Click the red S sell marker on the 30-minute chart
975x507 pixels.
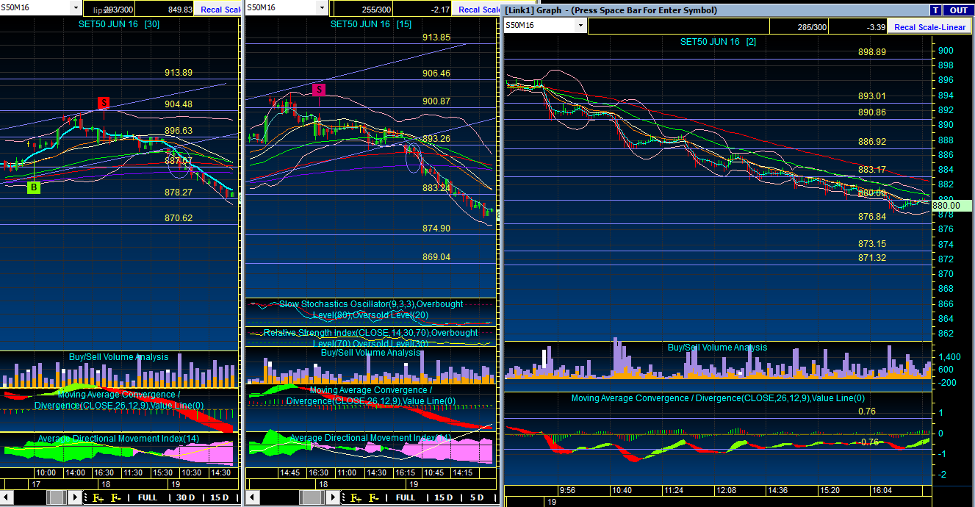[104, 103]
